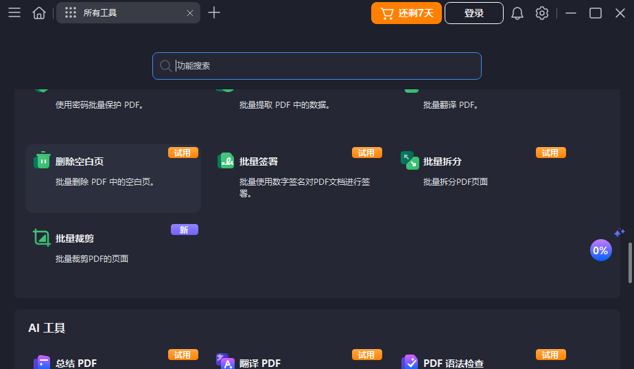The height and width of the screenshot is (369, 634).
Task: Open PDF 语法检查 checkmark icon
Action: tap(410, 362)
